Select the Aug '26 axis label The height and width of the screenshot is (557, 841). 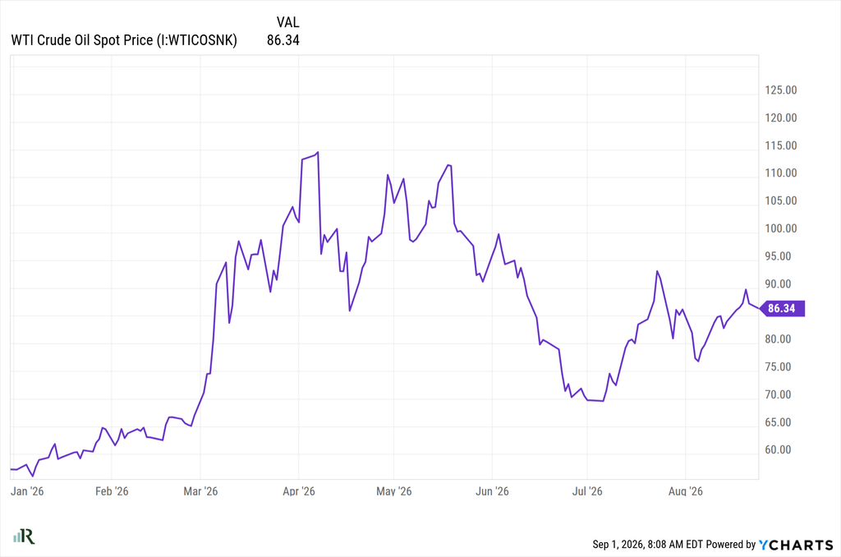pyautogui.click(x=686, y=491)
